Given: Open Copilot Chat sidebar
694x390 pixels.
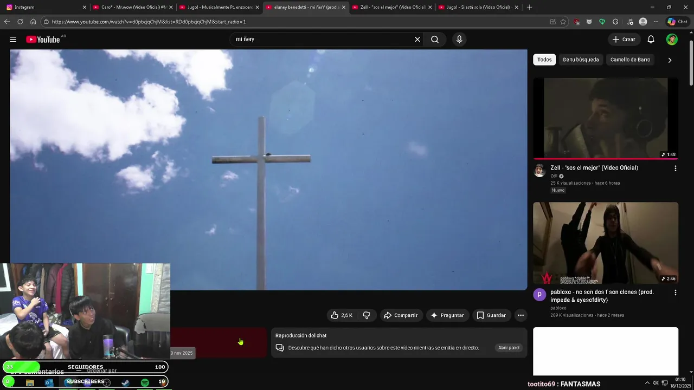Looking at the screenshot, I should point(678,22).
